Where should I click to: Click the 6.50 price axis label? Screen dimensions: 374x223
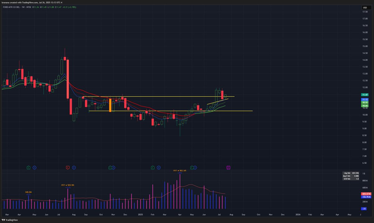[x=365, y=163]
